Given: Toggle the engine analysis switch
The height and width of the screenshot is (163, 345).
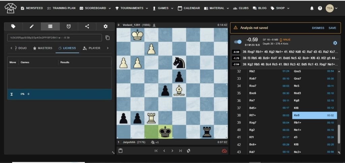Looking at the screenshot, I should pyautogui.click(x=238, y=42).
